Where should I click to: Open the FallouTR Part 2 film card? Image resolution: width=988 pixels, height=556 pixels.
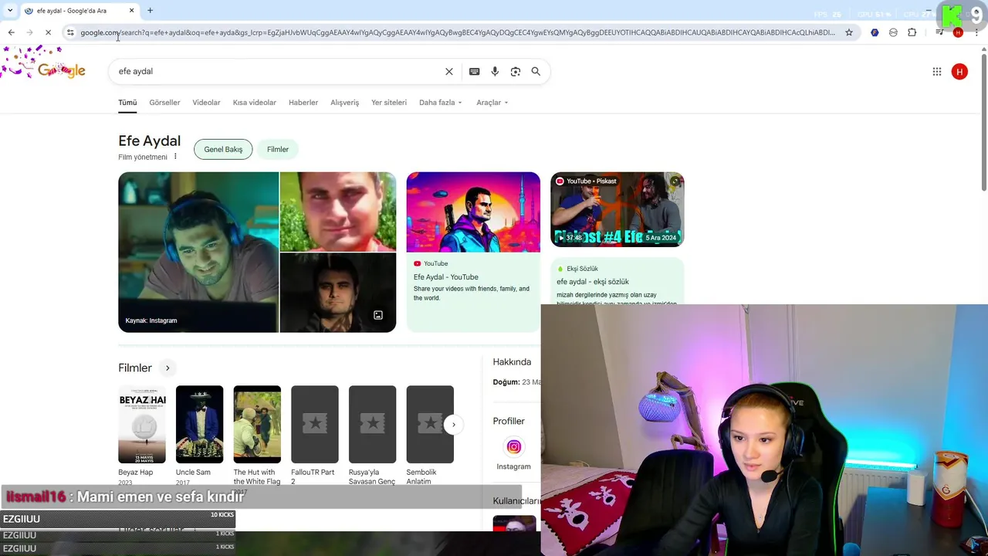point(315,424)
